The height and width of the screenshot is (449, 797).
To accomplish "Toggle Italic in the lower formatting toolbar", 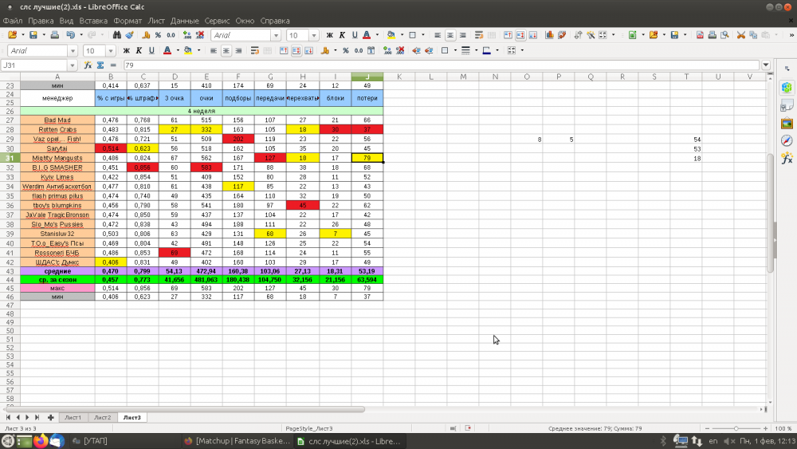I will pyautogui.click(x=139, y=50).
